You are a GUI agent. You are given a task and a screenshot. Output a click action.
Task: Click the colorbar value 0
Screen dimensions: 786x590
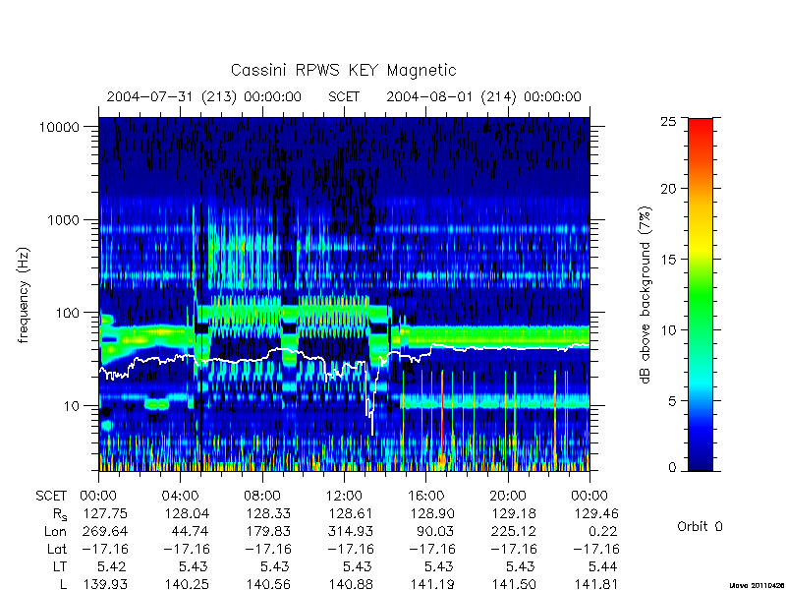[x=672, y=468]
